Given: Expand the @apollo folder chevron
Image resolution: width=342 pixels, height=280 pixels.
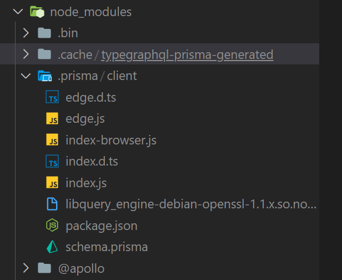Looking at the screenshot, I should [x=26, y=268].
